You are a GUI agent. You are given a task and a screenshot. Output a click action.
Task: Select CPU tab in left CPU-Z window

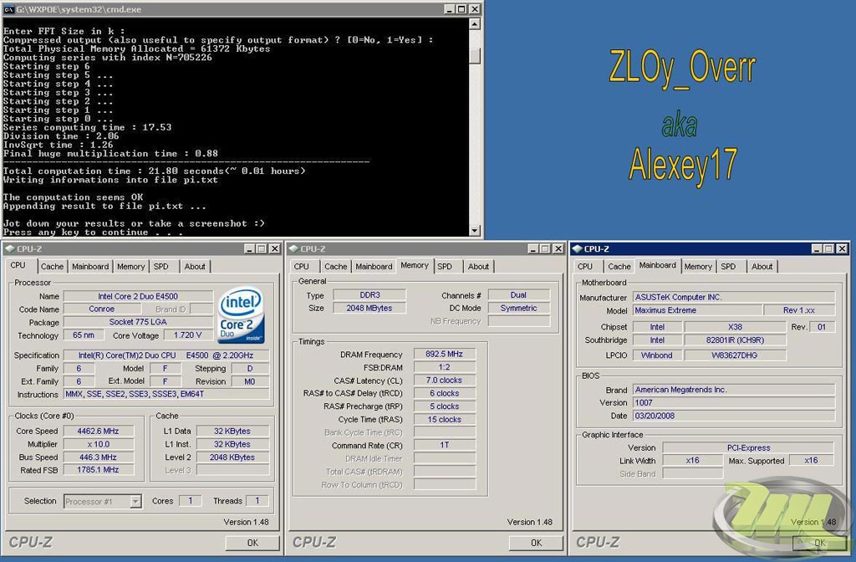tap(18, 265)
